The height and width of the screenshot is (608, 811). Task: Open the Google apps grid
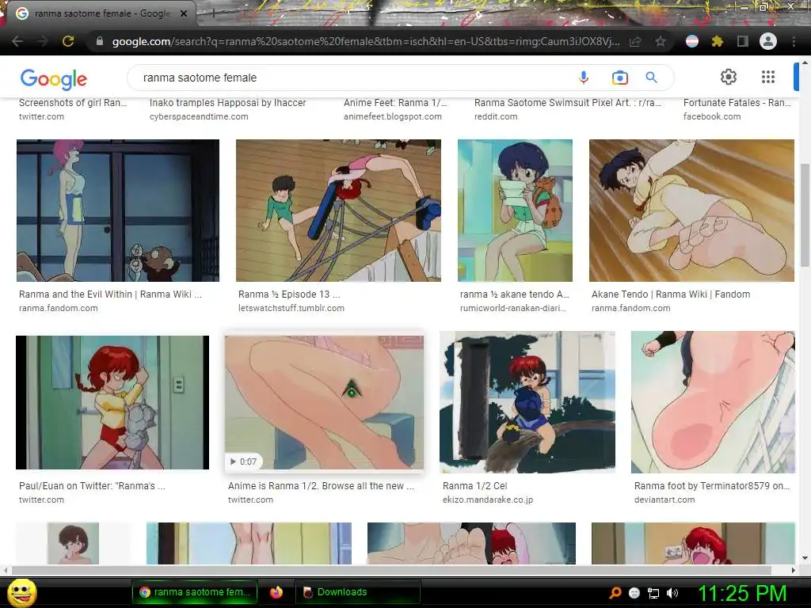point(768,77)
